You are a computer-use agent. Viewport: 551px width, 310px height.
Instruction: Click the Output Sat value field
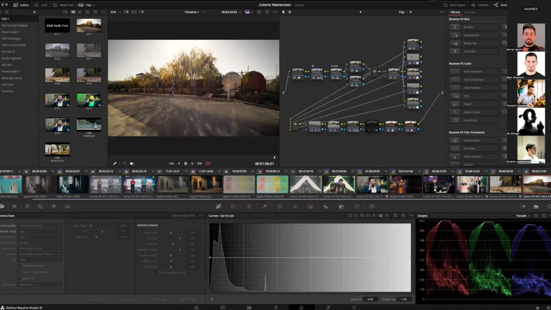[405, 299]
